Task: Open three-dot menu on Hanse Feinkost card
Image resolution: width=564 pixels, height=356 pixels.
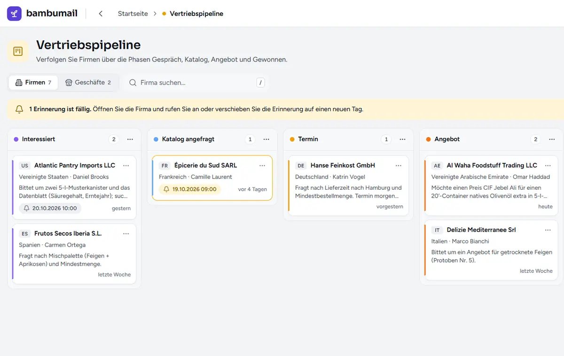Action: (x=399, y=165)
